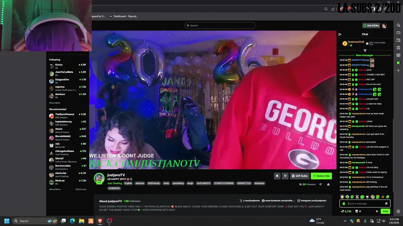Viewport: 403px width, 226px height.
Task: Collapse the chat panel using the arrow icon
Action: 340,34
